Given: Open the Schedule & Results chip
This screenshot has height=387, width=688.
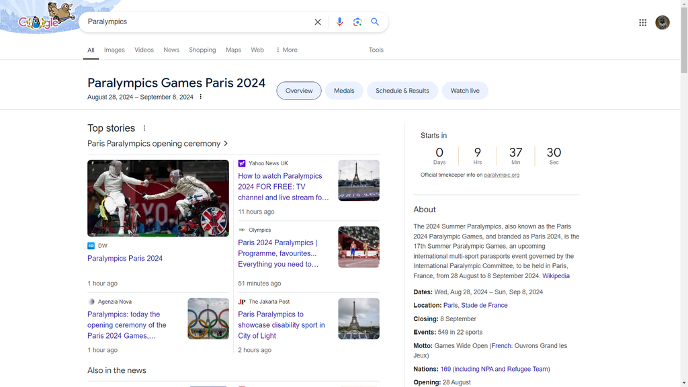Looking at the screenshot, I should click(x=402, y=91).
